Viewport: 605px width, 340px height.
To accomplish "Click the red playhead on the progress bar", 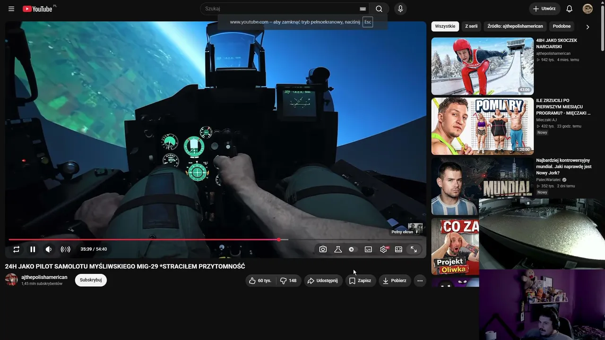I will [279, 240].
